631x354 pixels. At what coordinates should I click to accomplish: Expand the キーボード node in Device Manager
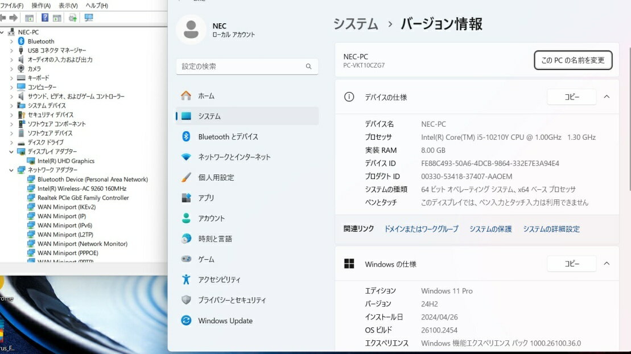11,78
